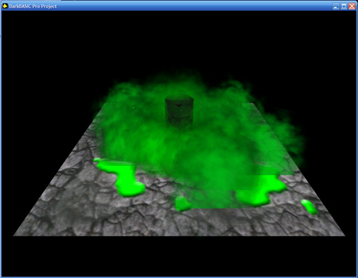Click the dark triangle marking on the barrel top
The width and height of the screenshot is (358, 278).
click(179, 106)
